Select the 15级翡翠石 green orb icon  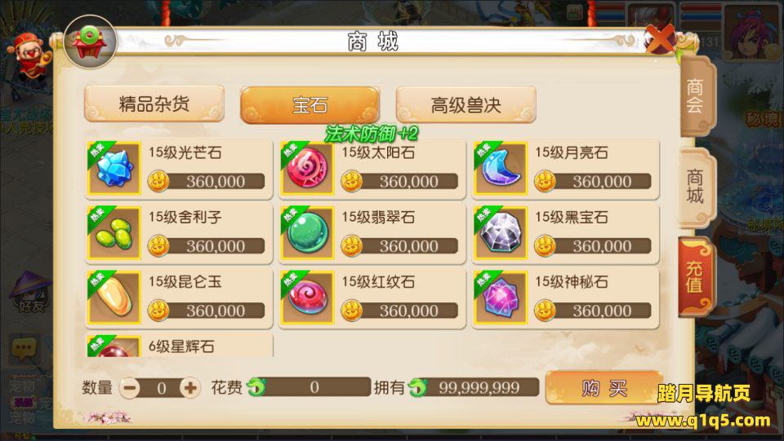click(307, 233)
